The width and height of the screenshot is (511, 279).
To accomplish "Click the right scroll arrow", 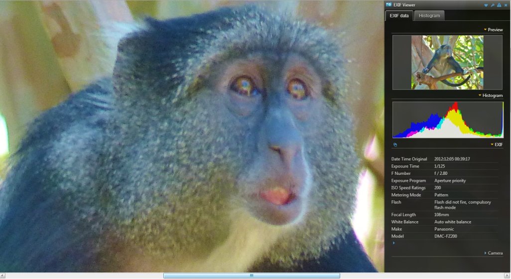I will [508, 276].
